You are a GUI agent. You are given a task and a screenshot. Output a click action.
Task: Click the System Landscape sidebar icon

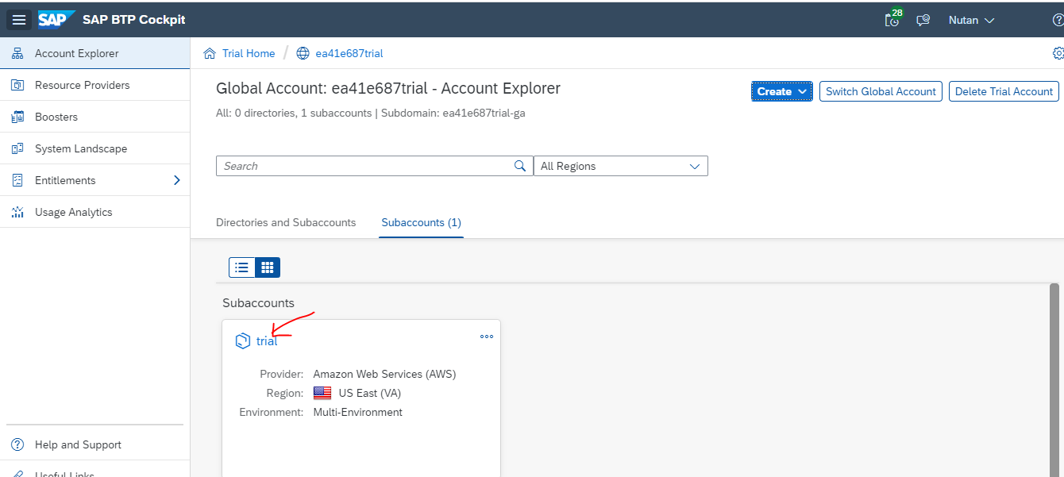(17, 148)
